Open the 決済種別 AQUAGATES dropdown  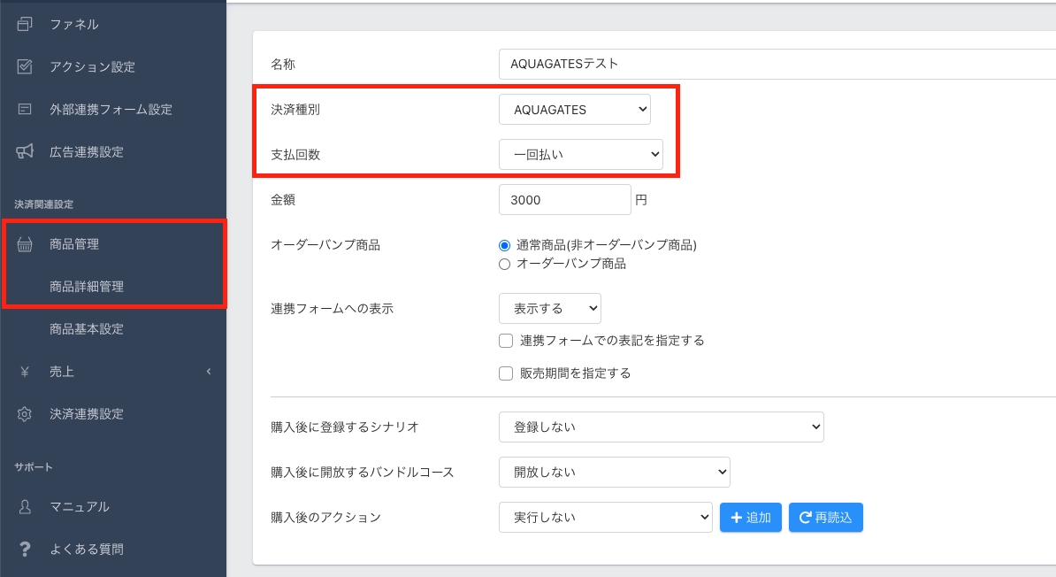pyautogui.click(x=575, y=110)
